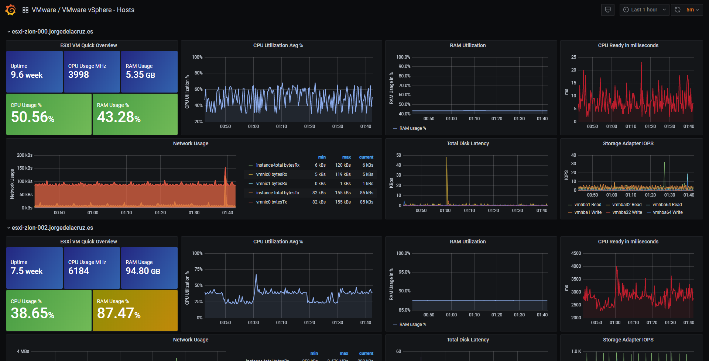Screen dimensions: 709x361
Task: Collapse the esxi-zlon-002 row
Action: click(50, 228)
